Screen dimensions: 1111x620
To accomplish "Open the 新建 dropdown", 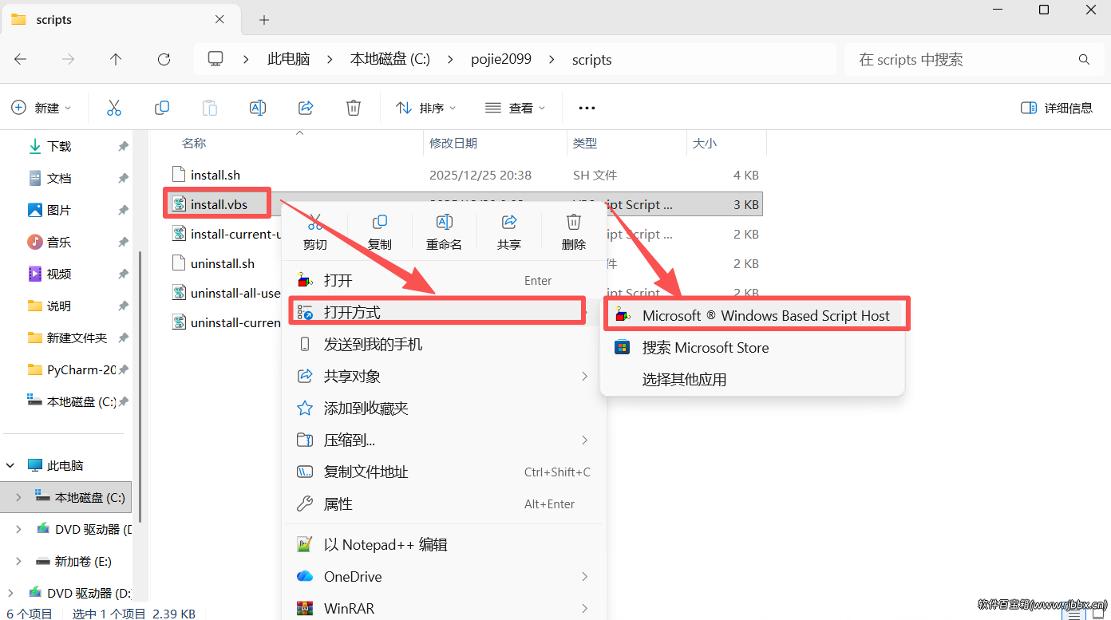I will click(42, 108).
